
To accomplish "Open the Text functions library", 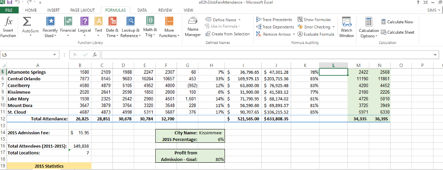I will pos(98,27).
